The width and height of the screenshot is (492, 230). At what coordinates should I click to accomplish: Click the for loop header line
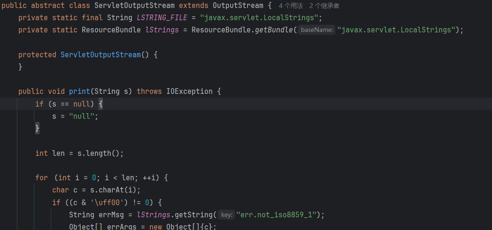point(102,178)
